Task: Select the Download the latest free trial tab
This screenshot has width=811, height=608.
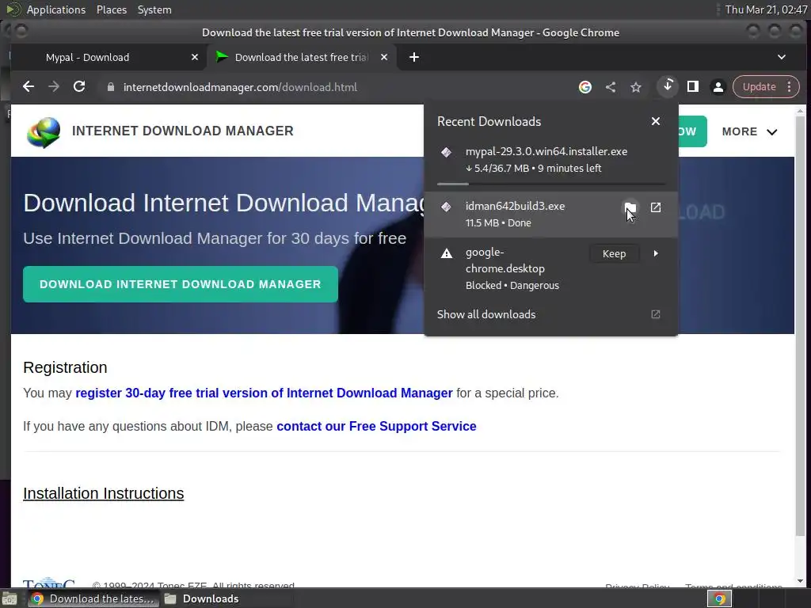Action: click(302, 57)
